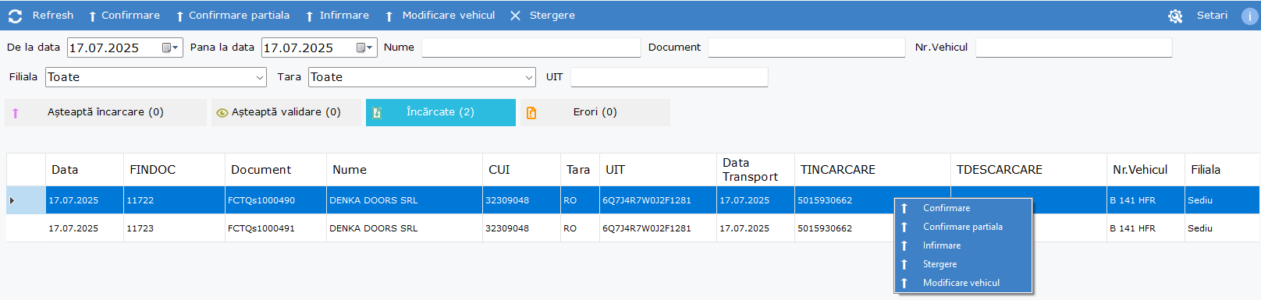Open the De la data calendar picker
This screenshot has width=1261, height=300.
tap(170, 48)
